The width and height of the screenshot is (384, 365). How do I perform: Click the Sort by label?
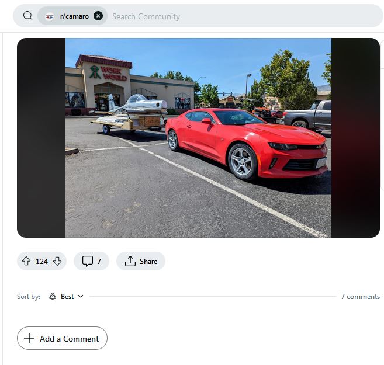[x=29, y=297]
